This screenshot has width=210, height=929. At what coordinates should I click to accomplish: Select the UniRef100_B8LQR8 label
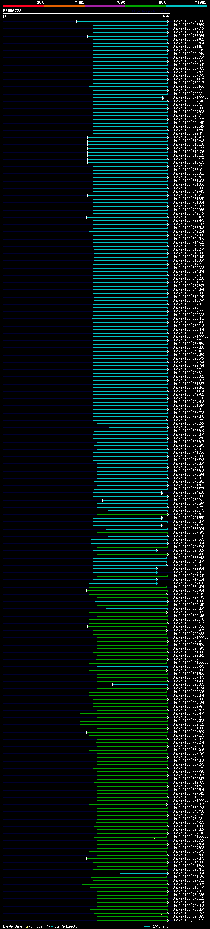(x=188, y=496)
